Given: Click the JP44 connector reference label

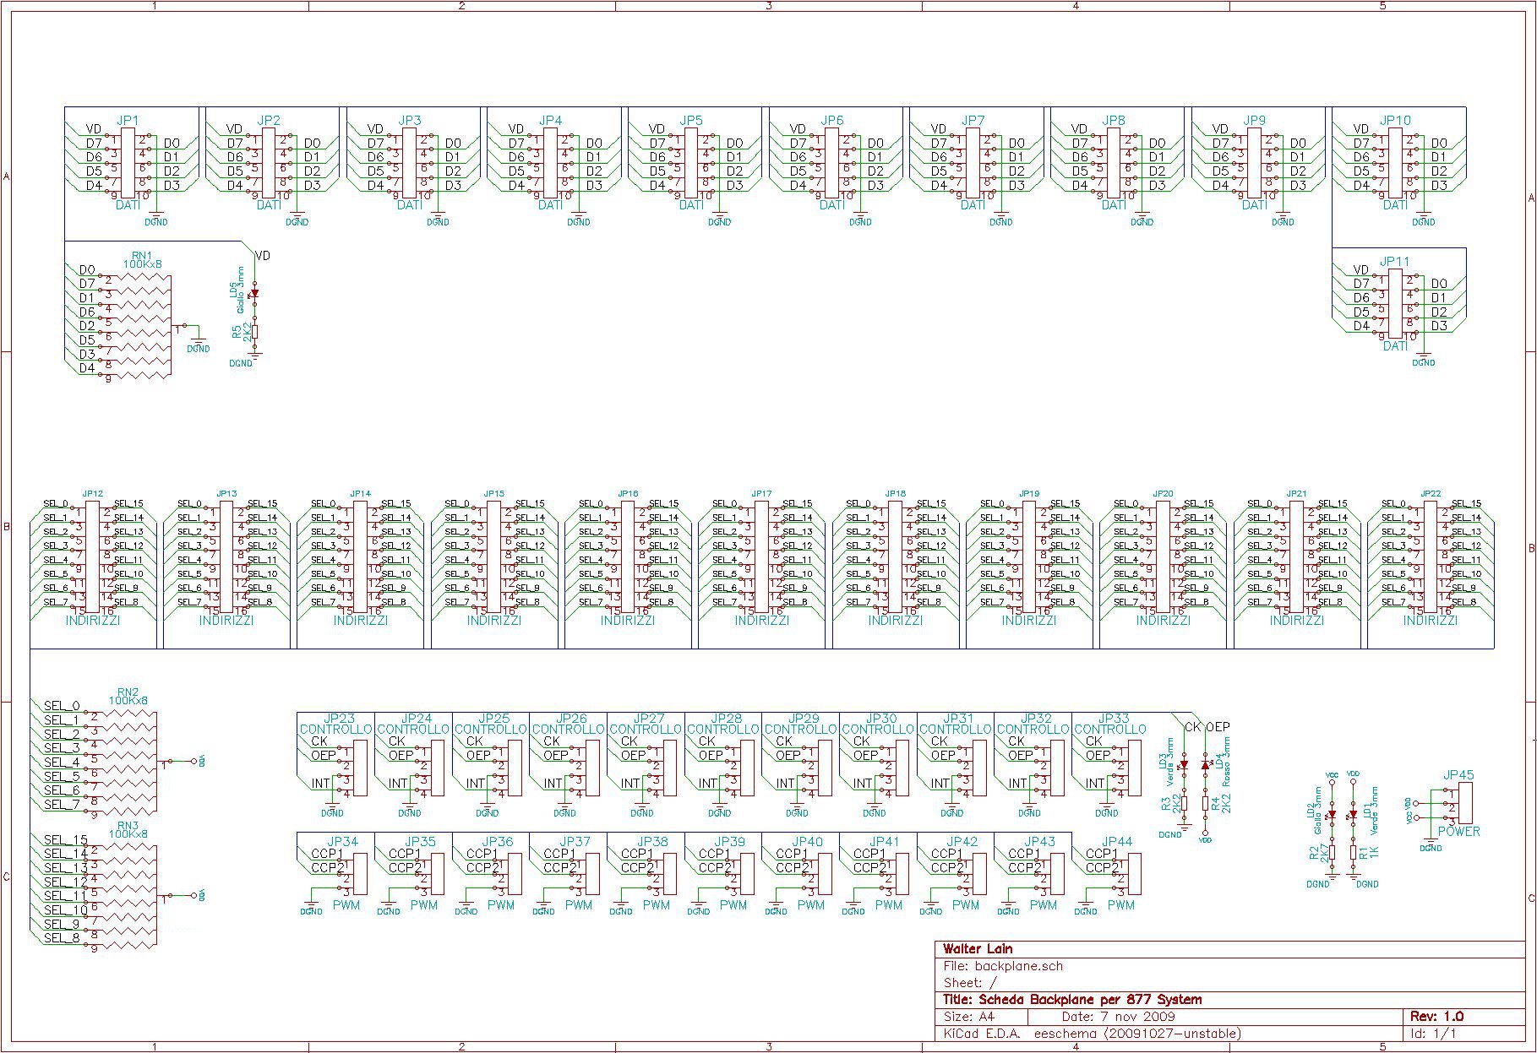Looking at the screenshot, I should click(1117, 842).
